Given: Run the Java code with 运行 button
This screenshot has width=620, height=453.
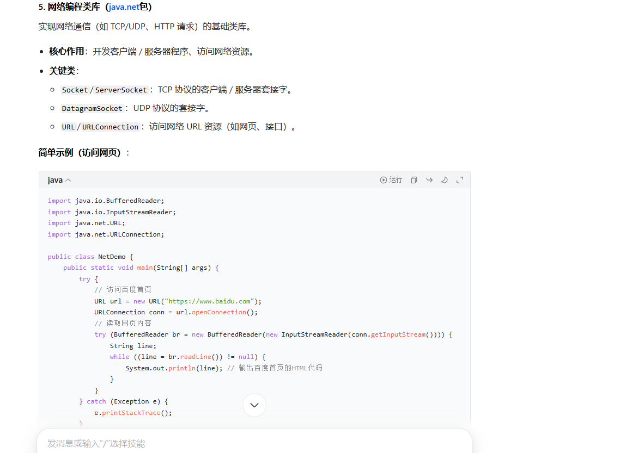Looking at the screenshot, I should [391, 180].
